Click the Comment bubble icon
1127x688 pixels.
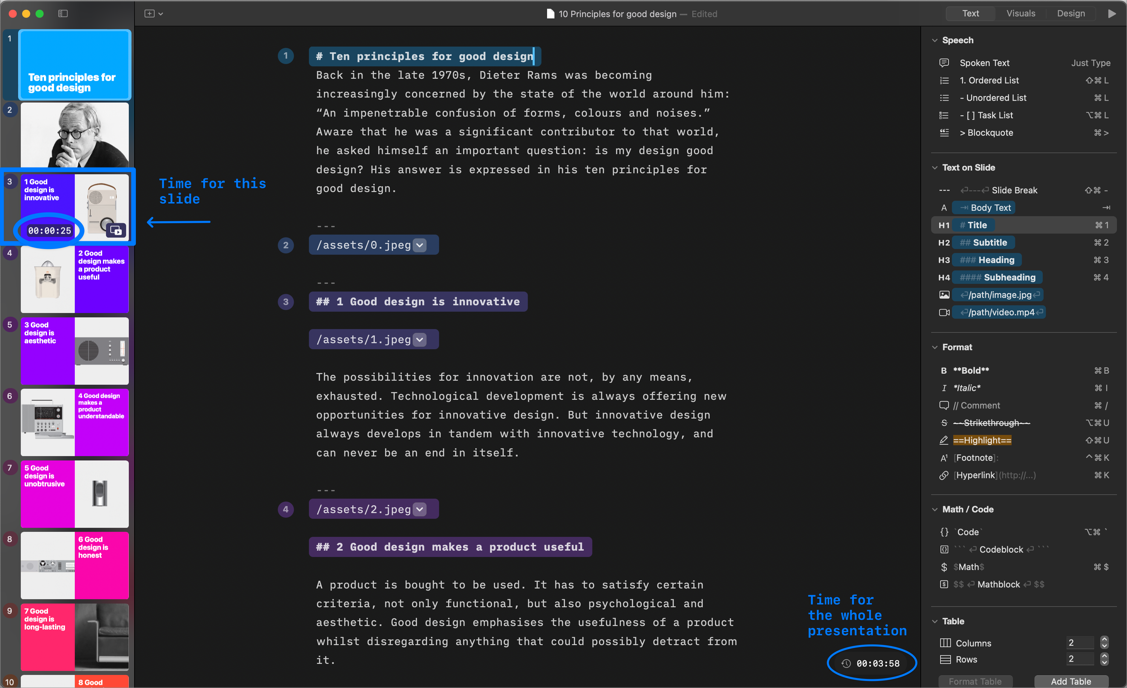[x=944, y=405]
